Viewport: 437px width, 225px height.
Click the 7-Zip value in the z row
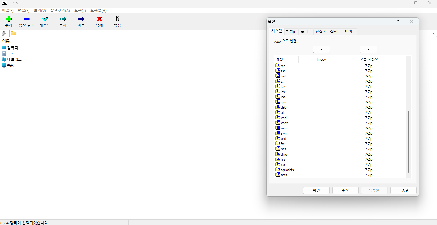click(x=369, y=81)
